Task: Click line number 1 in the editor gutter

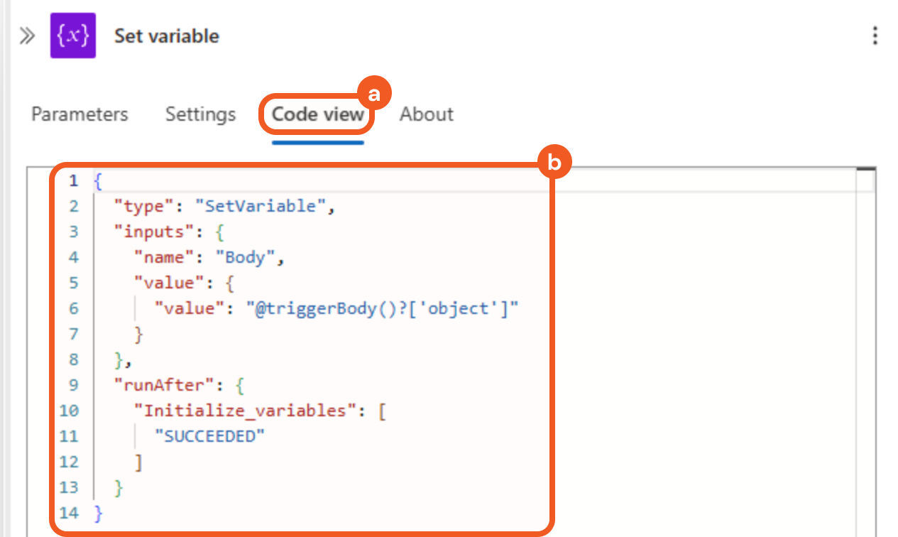Action: 73,181
